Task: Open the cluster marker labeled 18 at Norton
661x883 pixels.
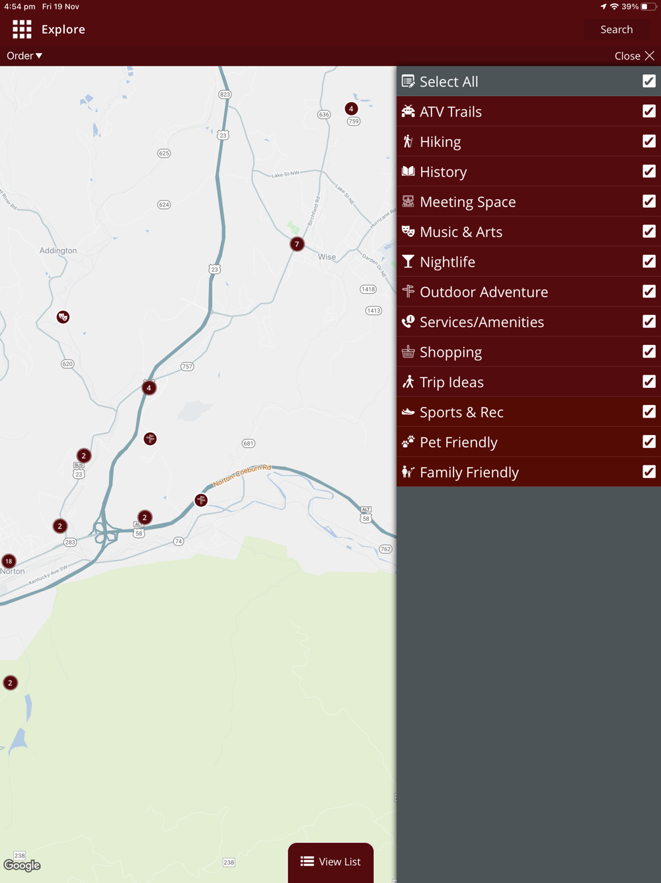Action: coord(9,561)
